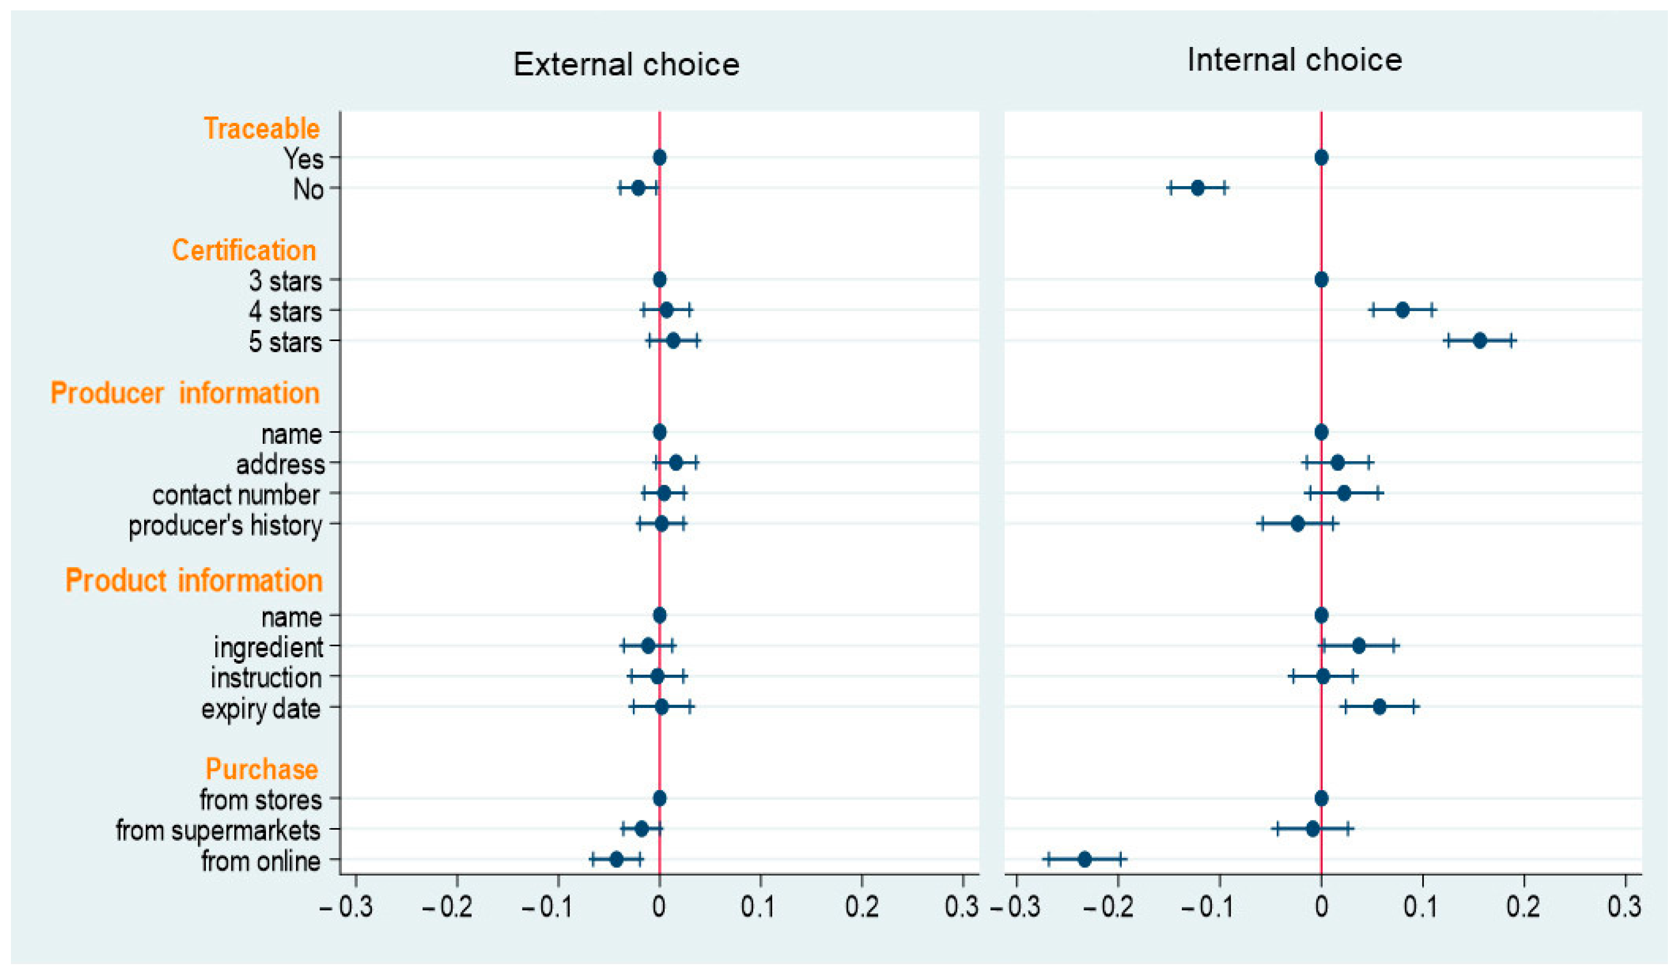Click the "from online" row label
The image size is (1675, 976).
click(261, 860)
